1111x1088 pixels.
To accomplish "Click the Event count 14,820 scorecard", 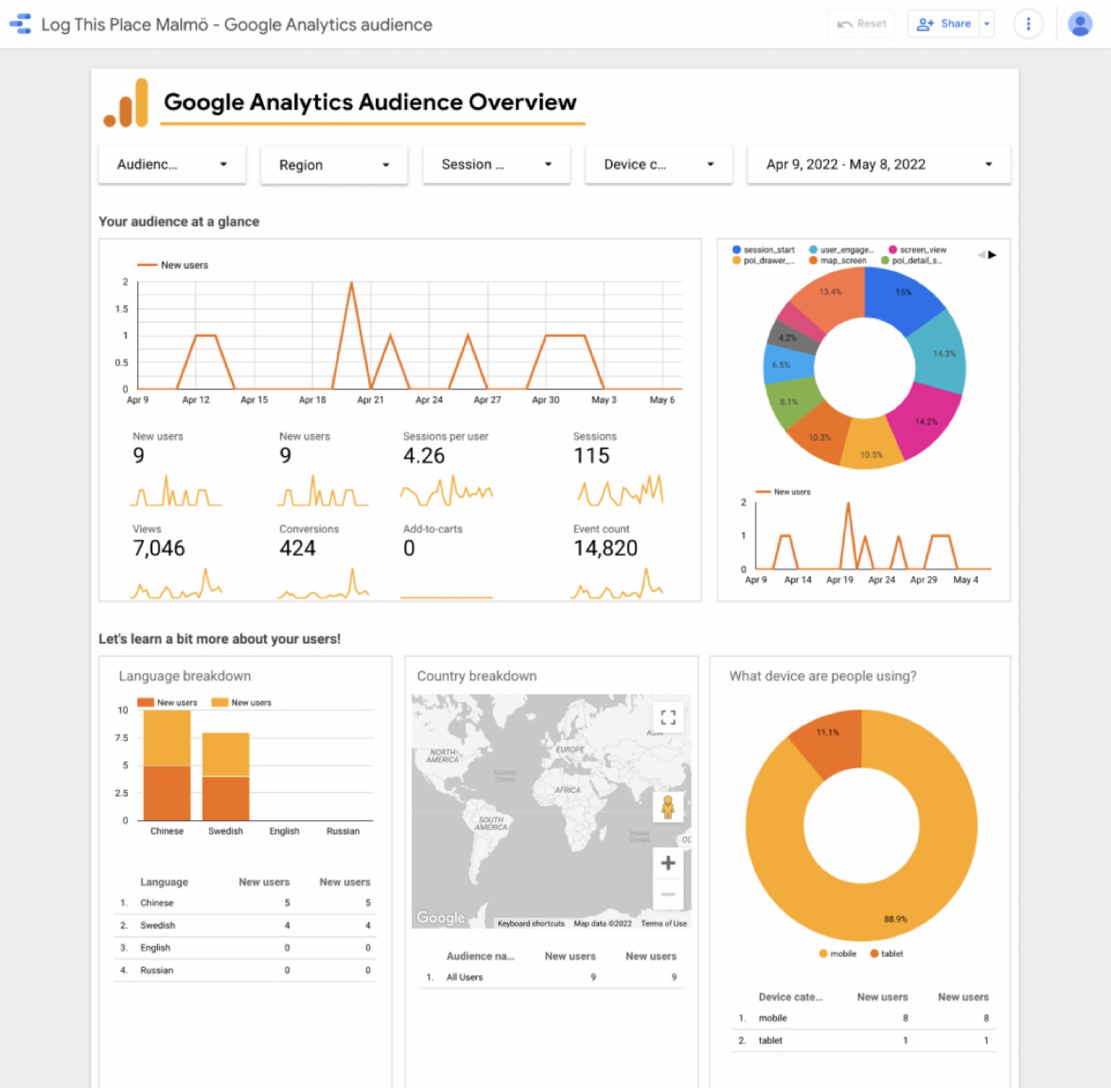I will [618, 562].
